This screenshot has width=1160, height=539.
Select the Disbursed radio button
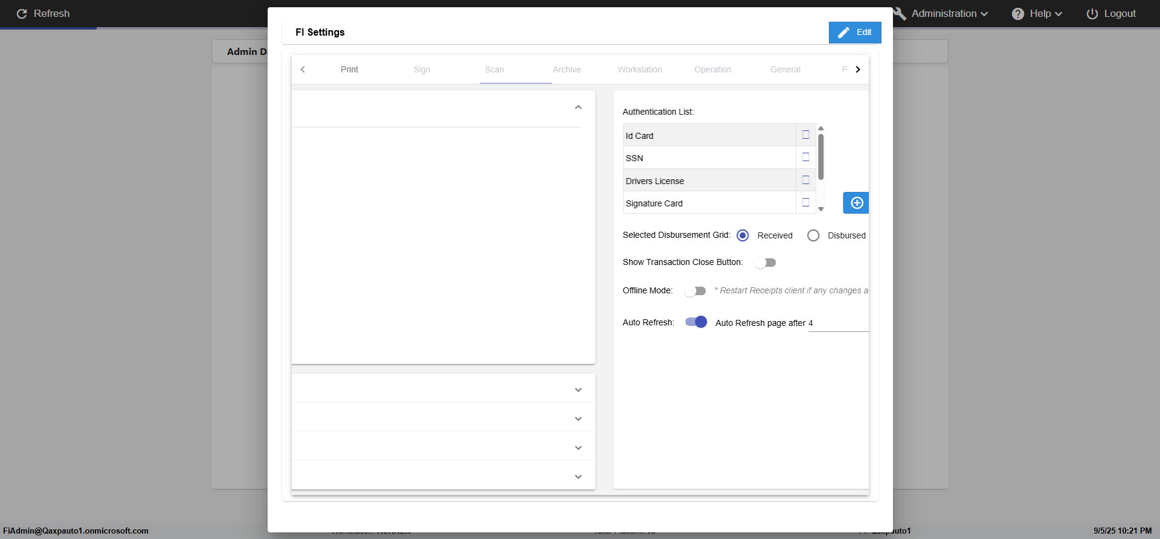coord(813,235)
